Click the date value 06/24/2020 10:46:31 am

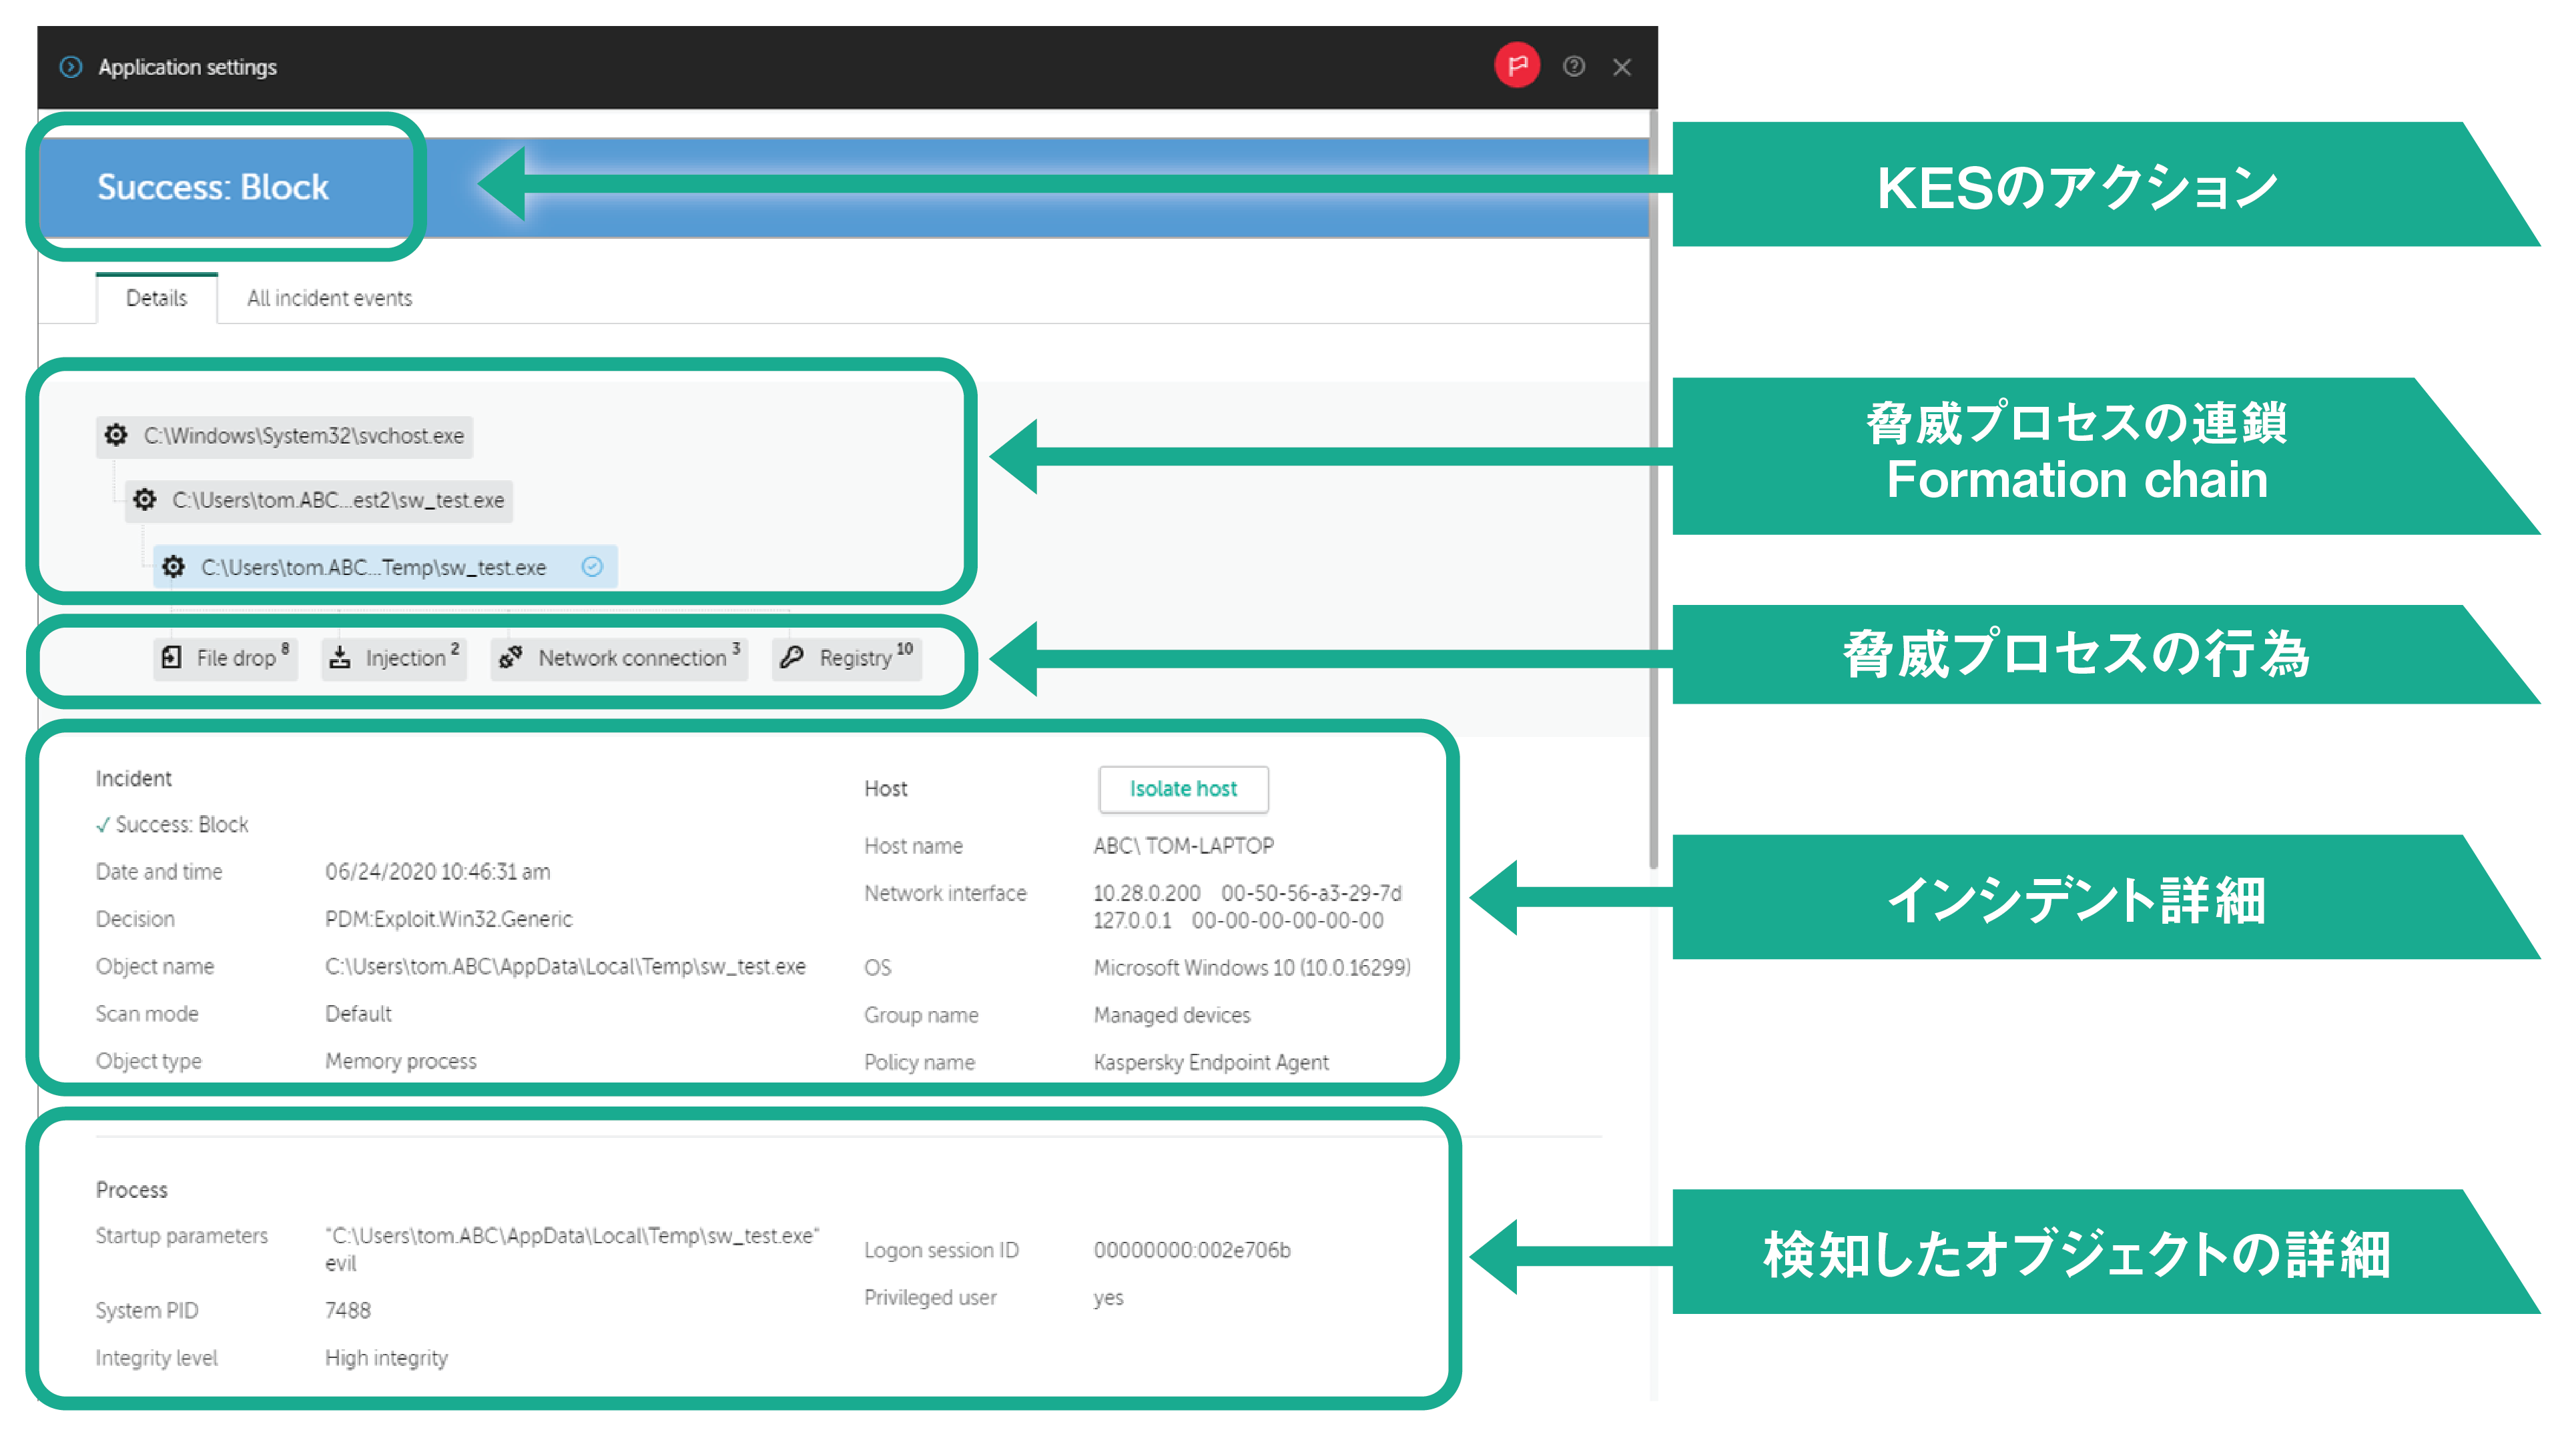pos(437,871)
